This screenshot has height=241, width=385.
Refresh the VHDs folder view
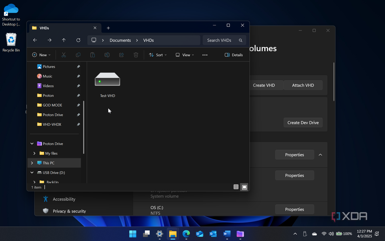(x=78, y=40)
